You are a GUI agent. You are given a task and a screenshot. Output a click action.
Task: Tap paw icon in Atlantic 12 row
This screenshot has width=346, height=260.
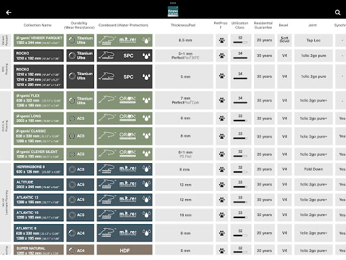coord(222,200)
